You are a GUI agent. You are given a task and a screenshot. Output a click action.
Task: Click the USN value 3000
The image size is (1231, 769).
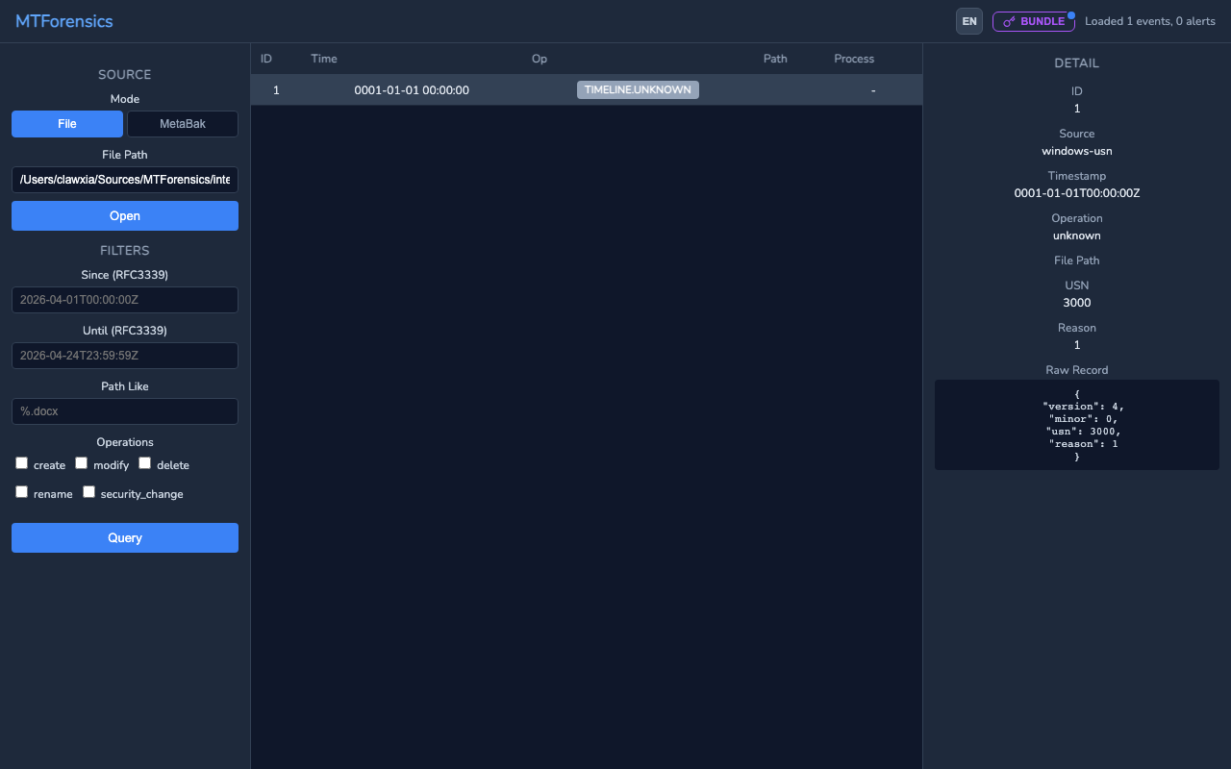(x=1077, y=303)
